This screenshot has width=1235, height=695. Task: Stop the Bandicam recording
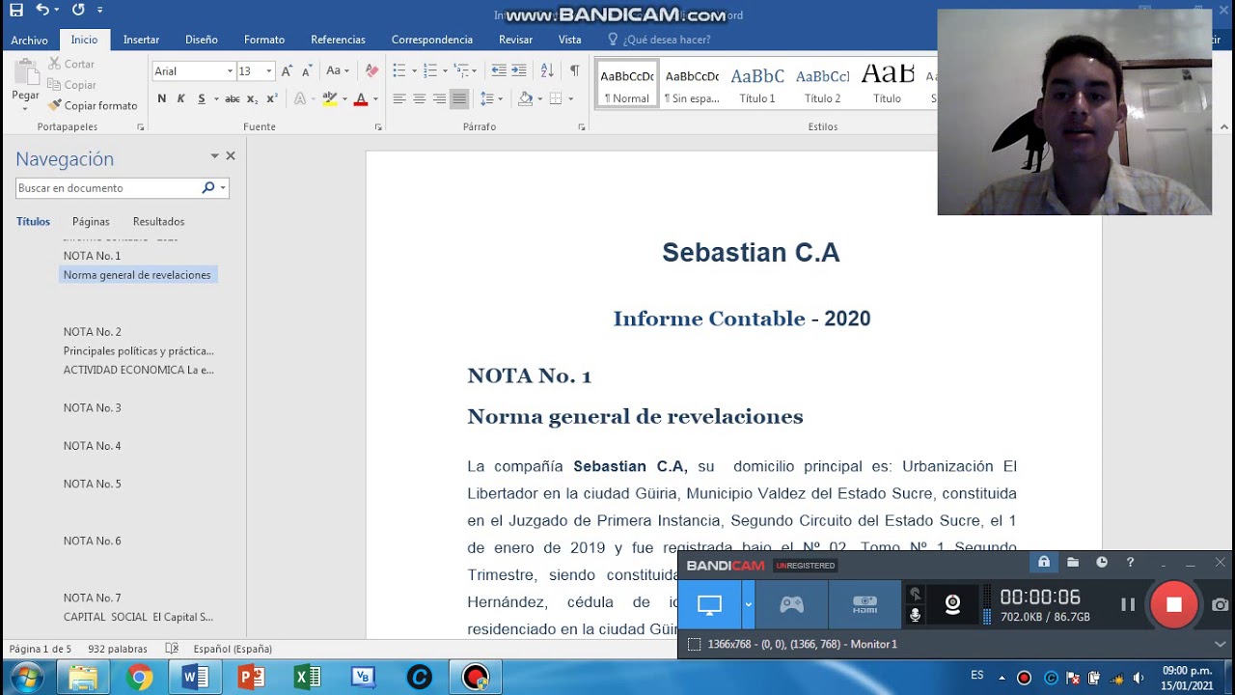(1174, 604)
